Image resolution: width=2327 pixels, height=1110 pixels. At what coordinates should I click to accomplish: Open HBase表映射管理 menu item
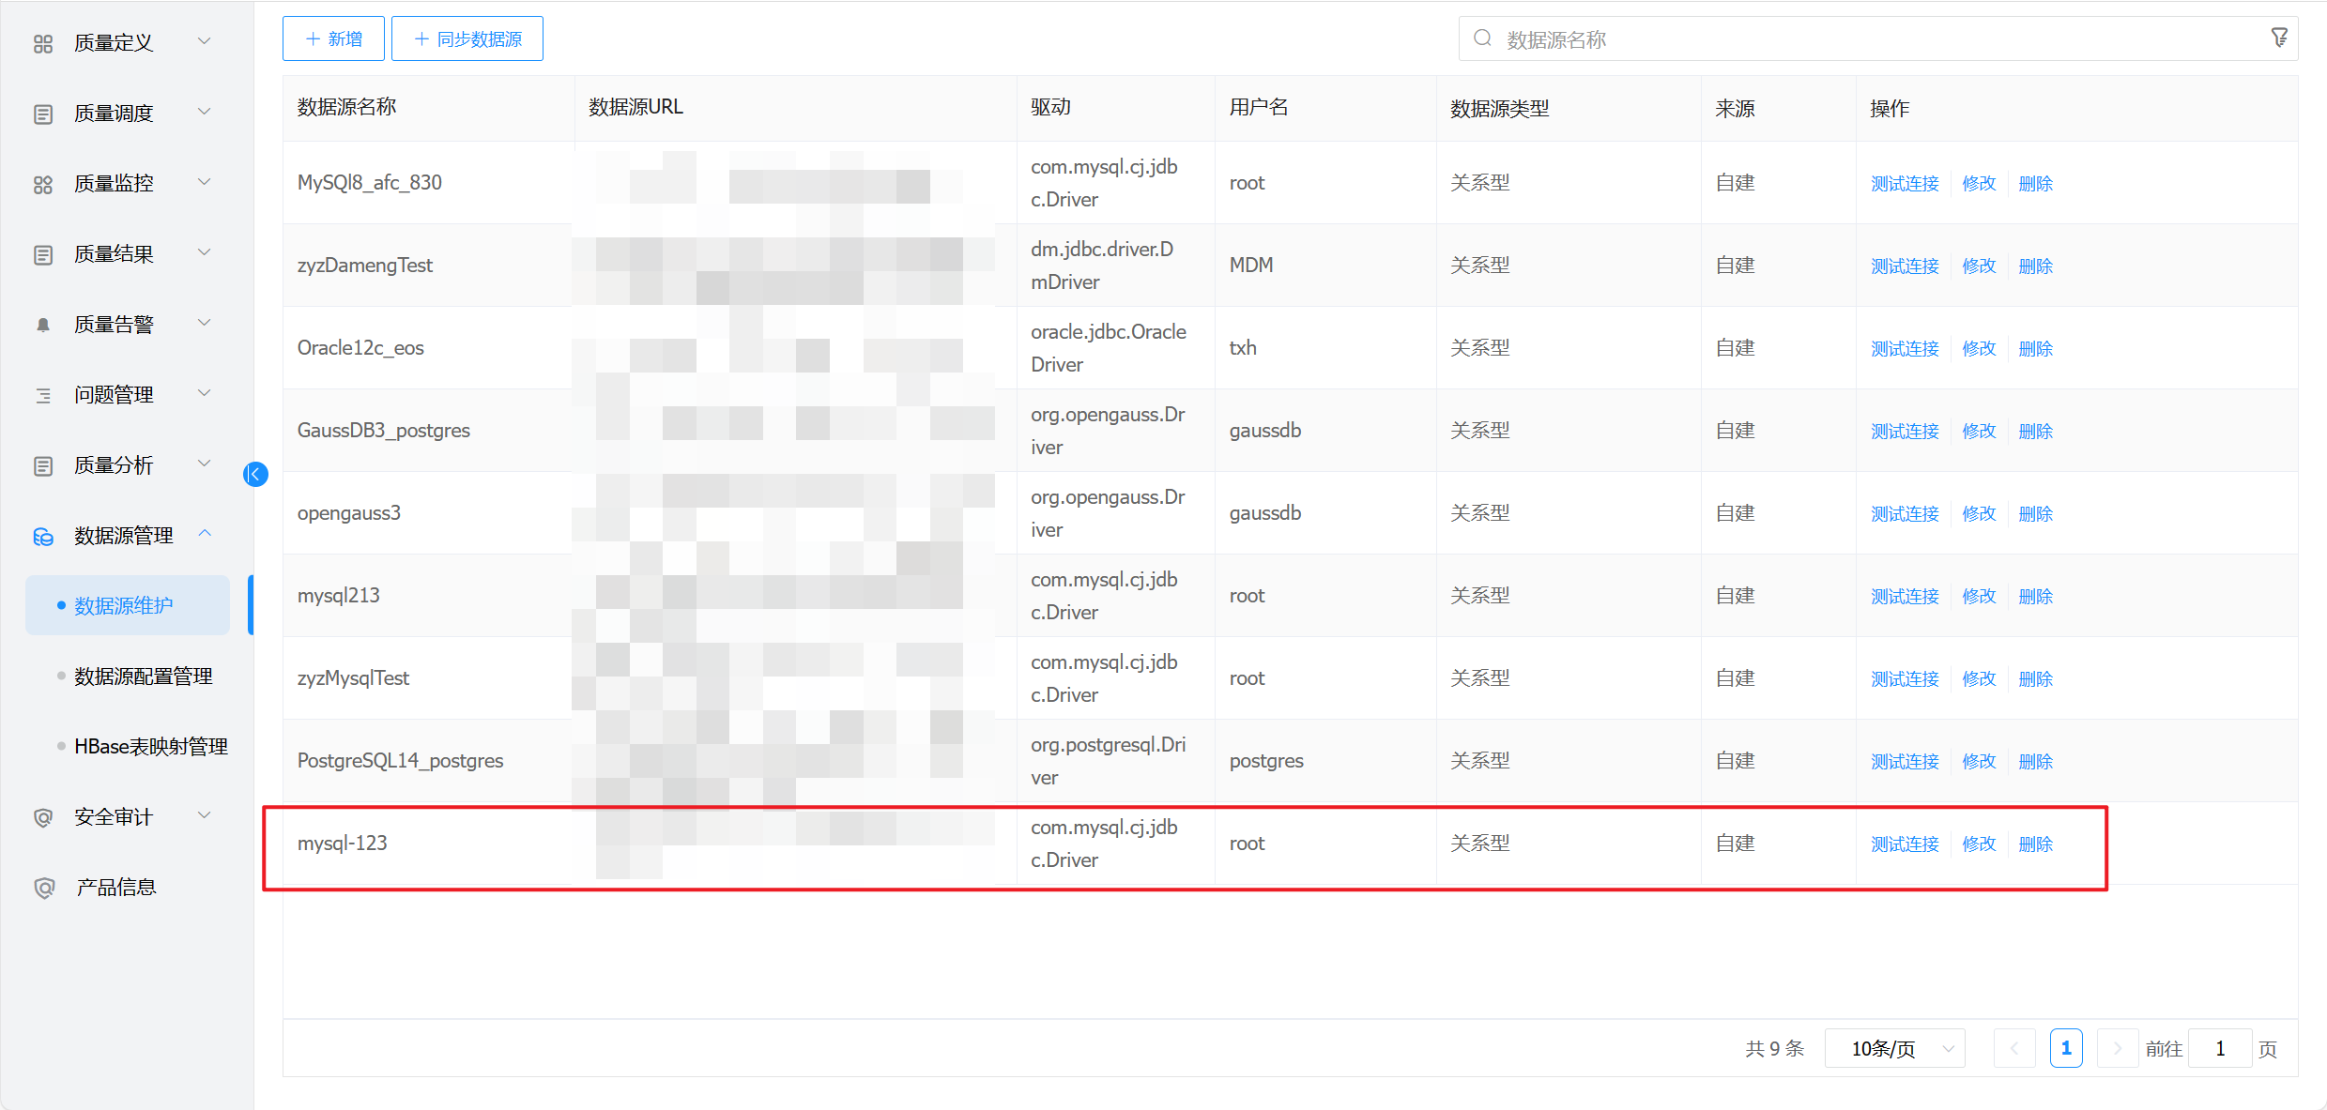click(x=150, y=747)
